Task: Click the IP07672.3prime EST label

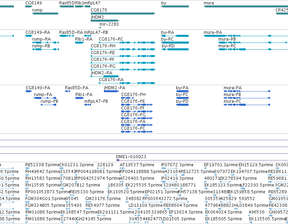Action: tap(177, 165)
